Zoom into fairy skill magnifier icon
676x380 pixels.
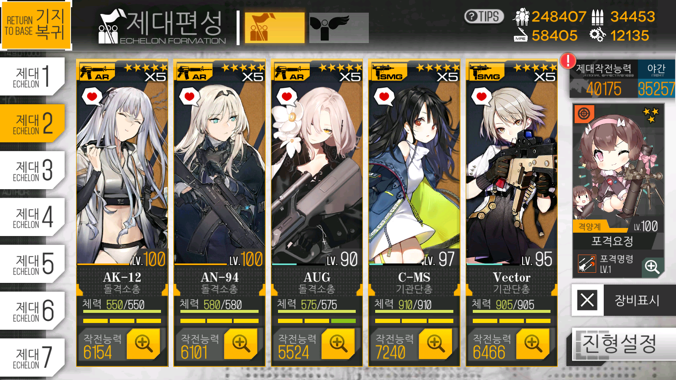tap(652, 267)
